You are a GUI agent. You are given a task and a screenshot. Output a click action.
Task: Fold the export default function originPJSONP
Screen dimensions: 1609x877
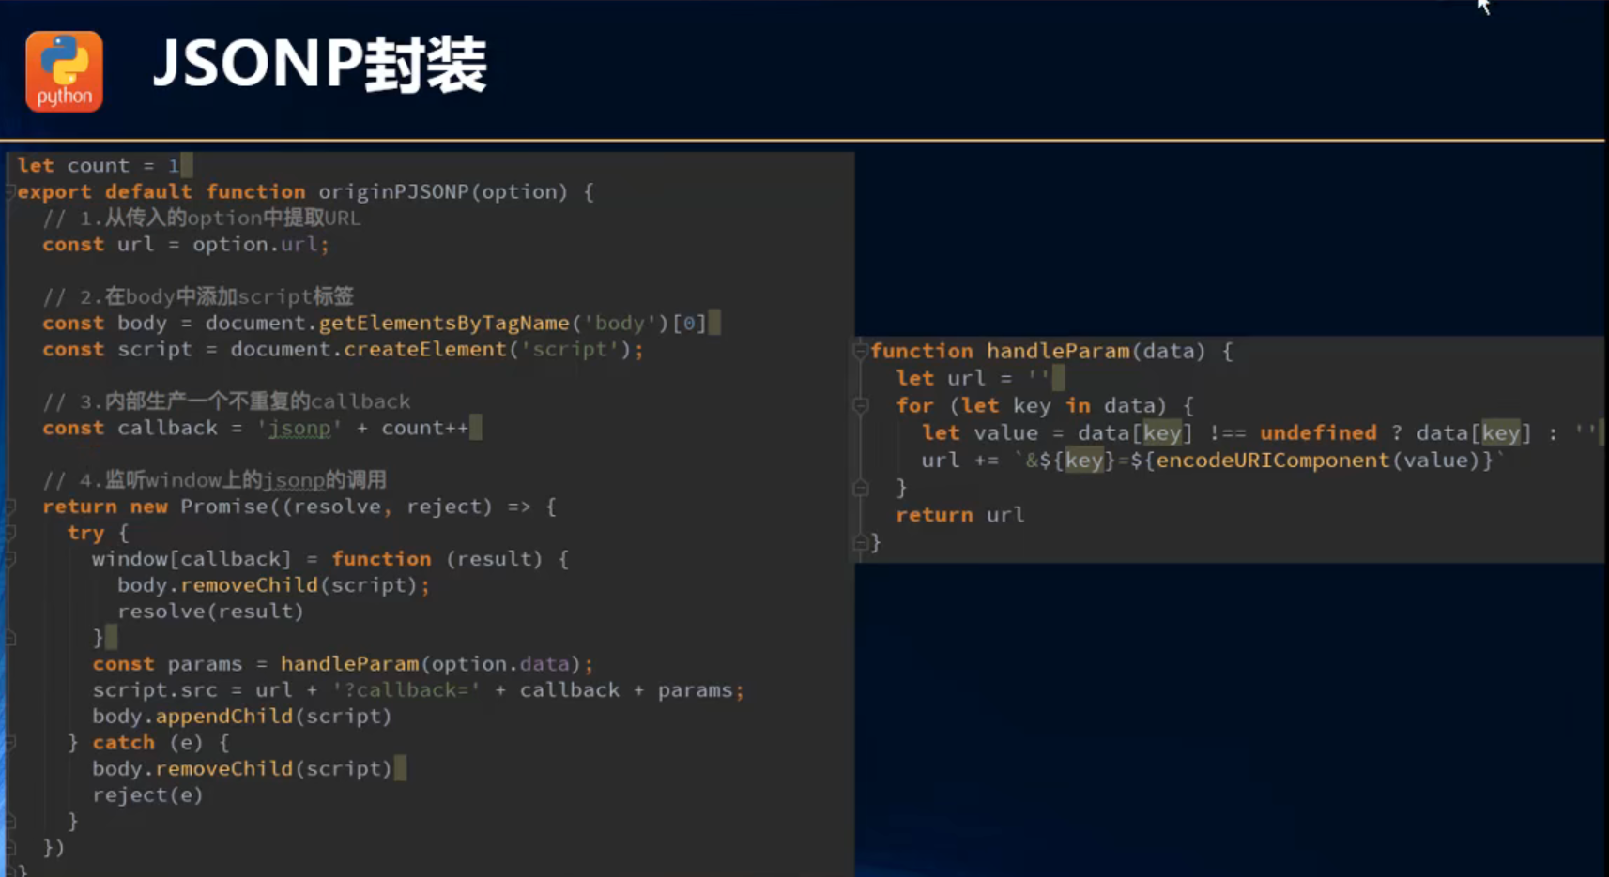pyautogui.click(x=10, y=192)
